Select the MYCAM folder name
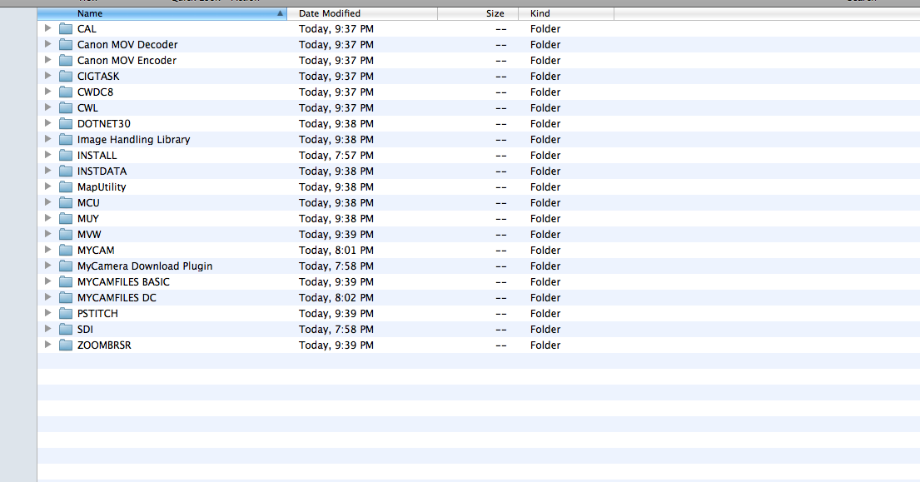This screenshot has height=482, width=920. 96,251
